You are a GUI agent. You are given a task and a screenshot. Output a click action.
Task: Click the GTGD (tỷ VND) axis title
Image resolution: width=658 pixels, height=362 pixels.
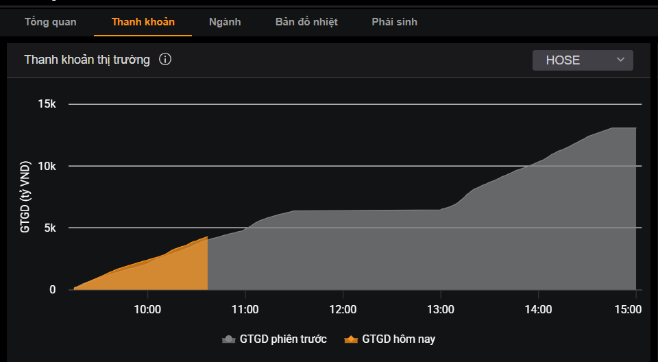25,197
